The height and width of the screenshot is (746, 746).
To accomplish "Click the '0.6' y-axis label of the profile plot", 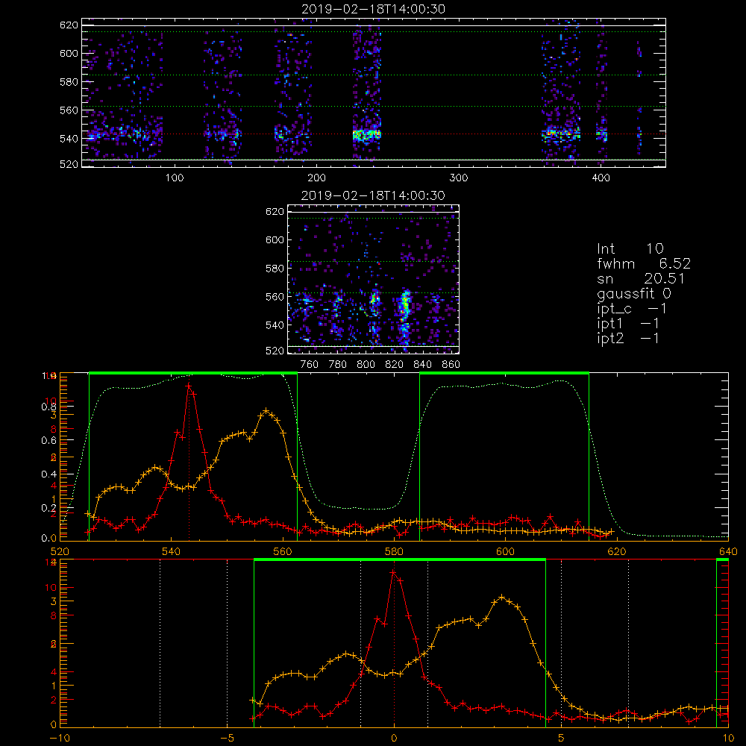I will click(48, 441).
